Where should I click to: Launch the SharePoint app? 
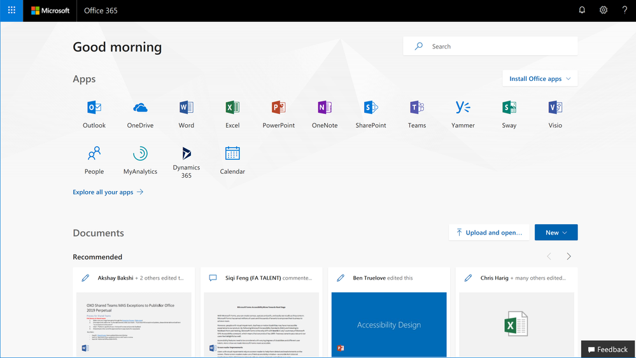tap(371, 114)
